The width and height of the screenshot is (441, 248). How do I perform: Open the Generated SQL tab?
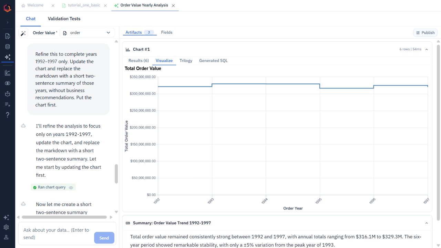pos(213,61)
